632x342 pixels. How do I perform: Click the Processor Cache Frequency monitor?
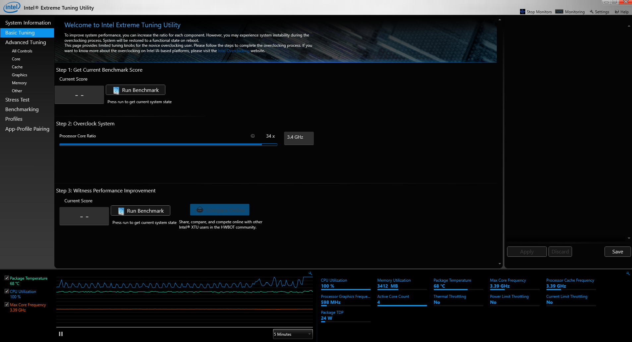(571, 284)
